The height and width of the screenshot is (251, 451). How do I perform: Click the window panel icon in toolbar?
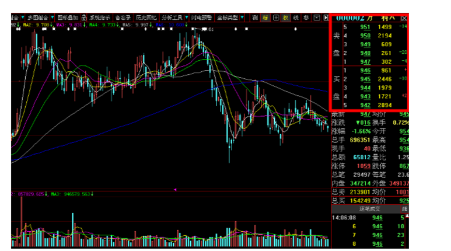316,18
